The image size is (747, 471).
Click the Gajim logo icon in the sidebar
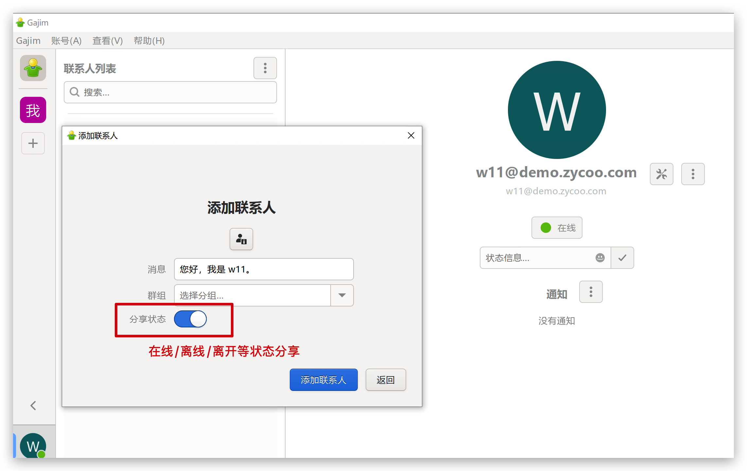(x=33, y=68)
